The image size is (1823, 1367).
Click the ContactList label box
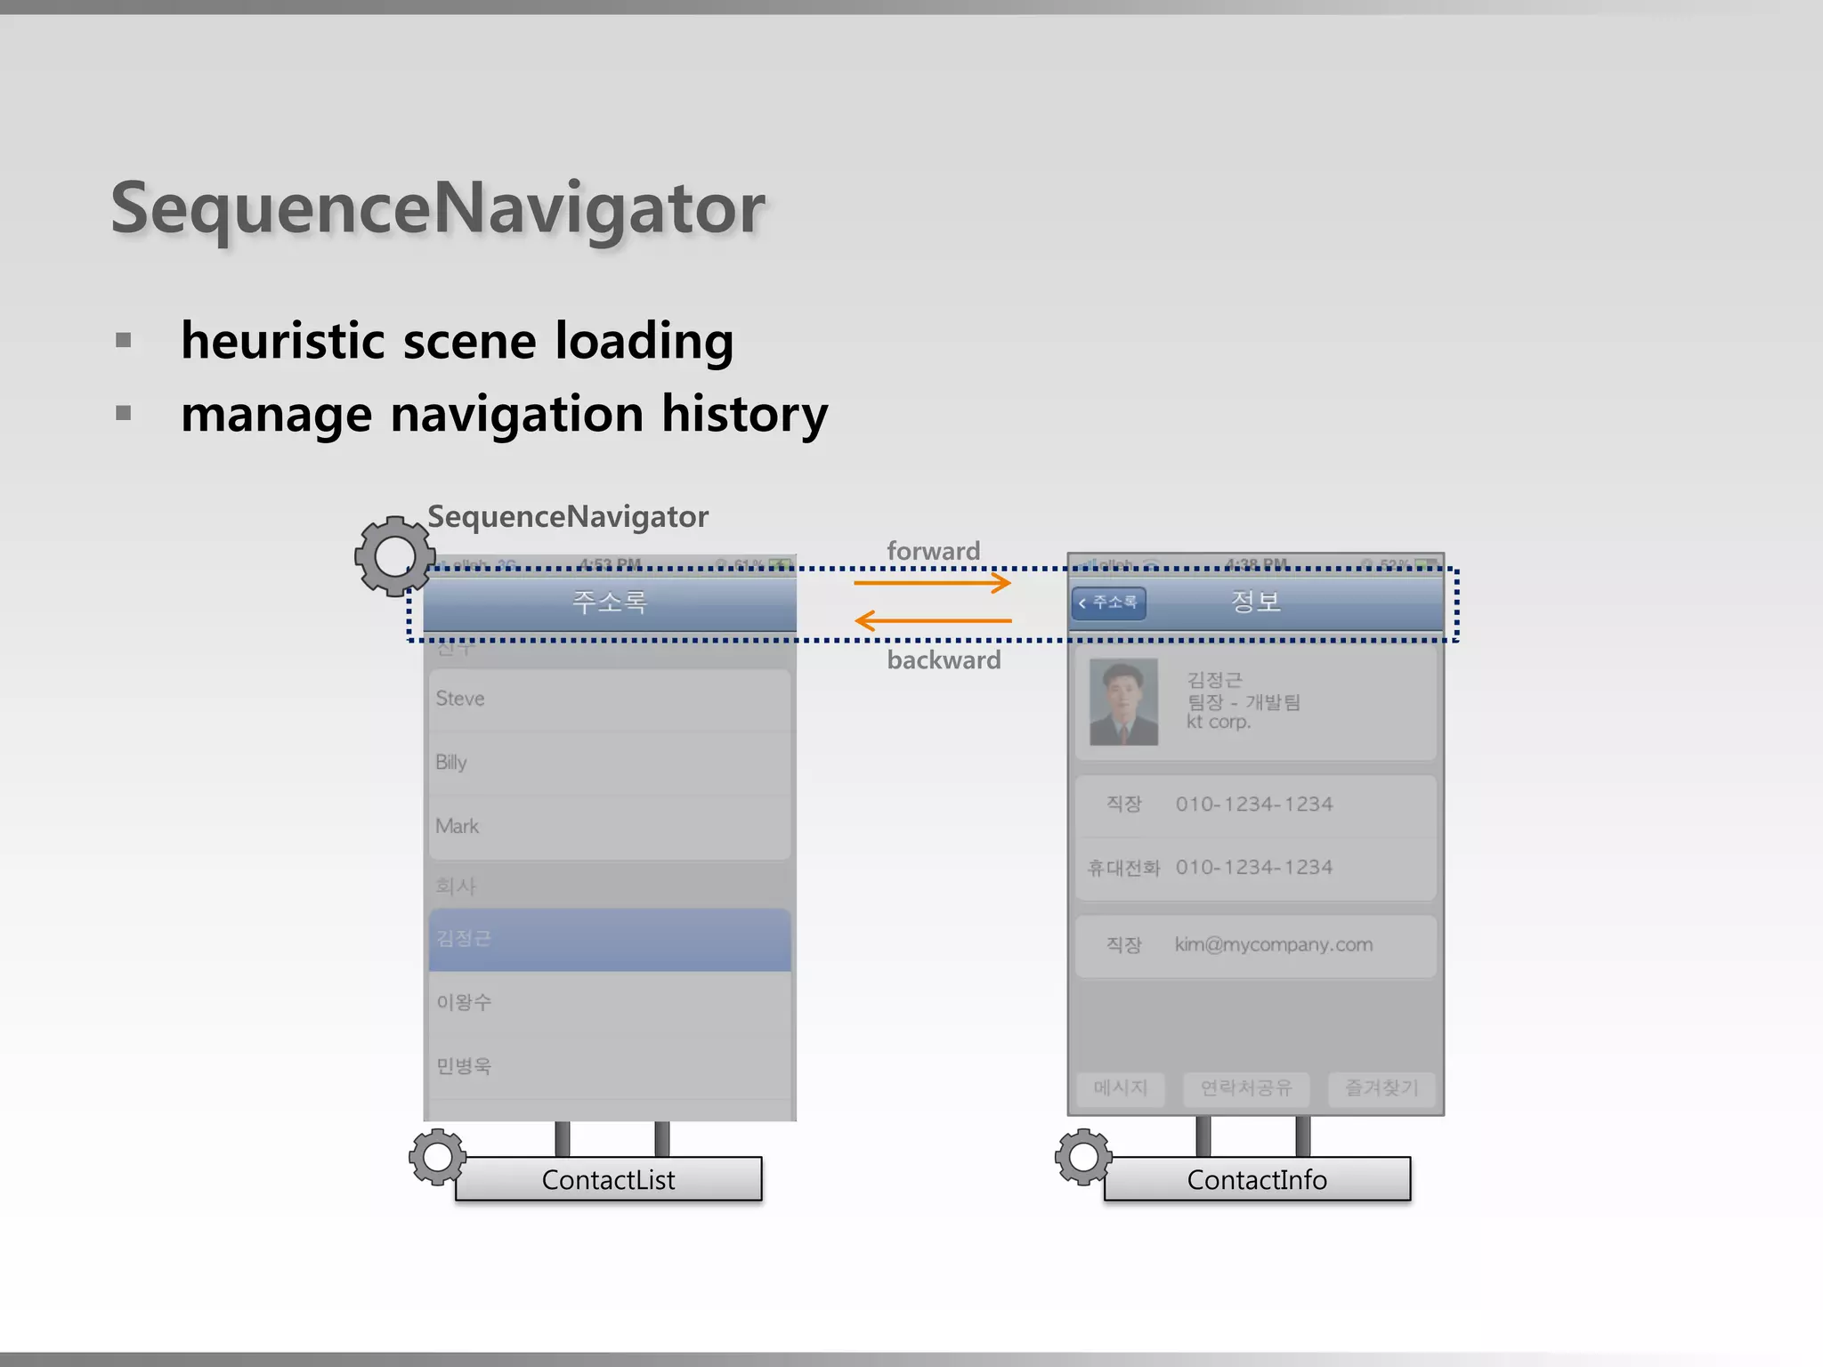(609, 1179)
